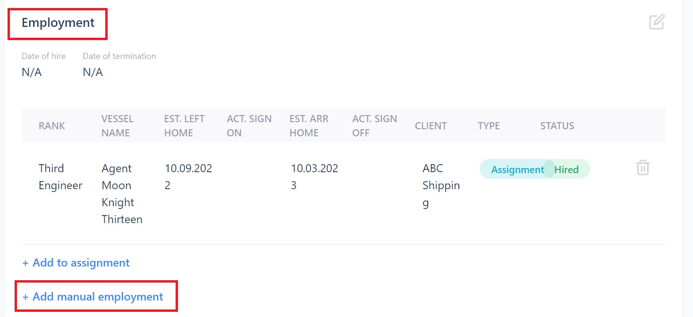Image resolution: width=693 pixels, height=317 pixels.
Task: Click the Date of termination value
Action: coord(93,72)
